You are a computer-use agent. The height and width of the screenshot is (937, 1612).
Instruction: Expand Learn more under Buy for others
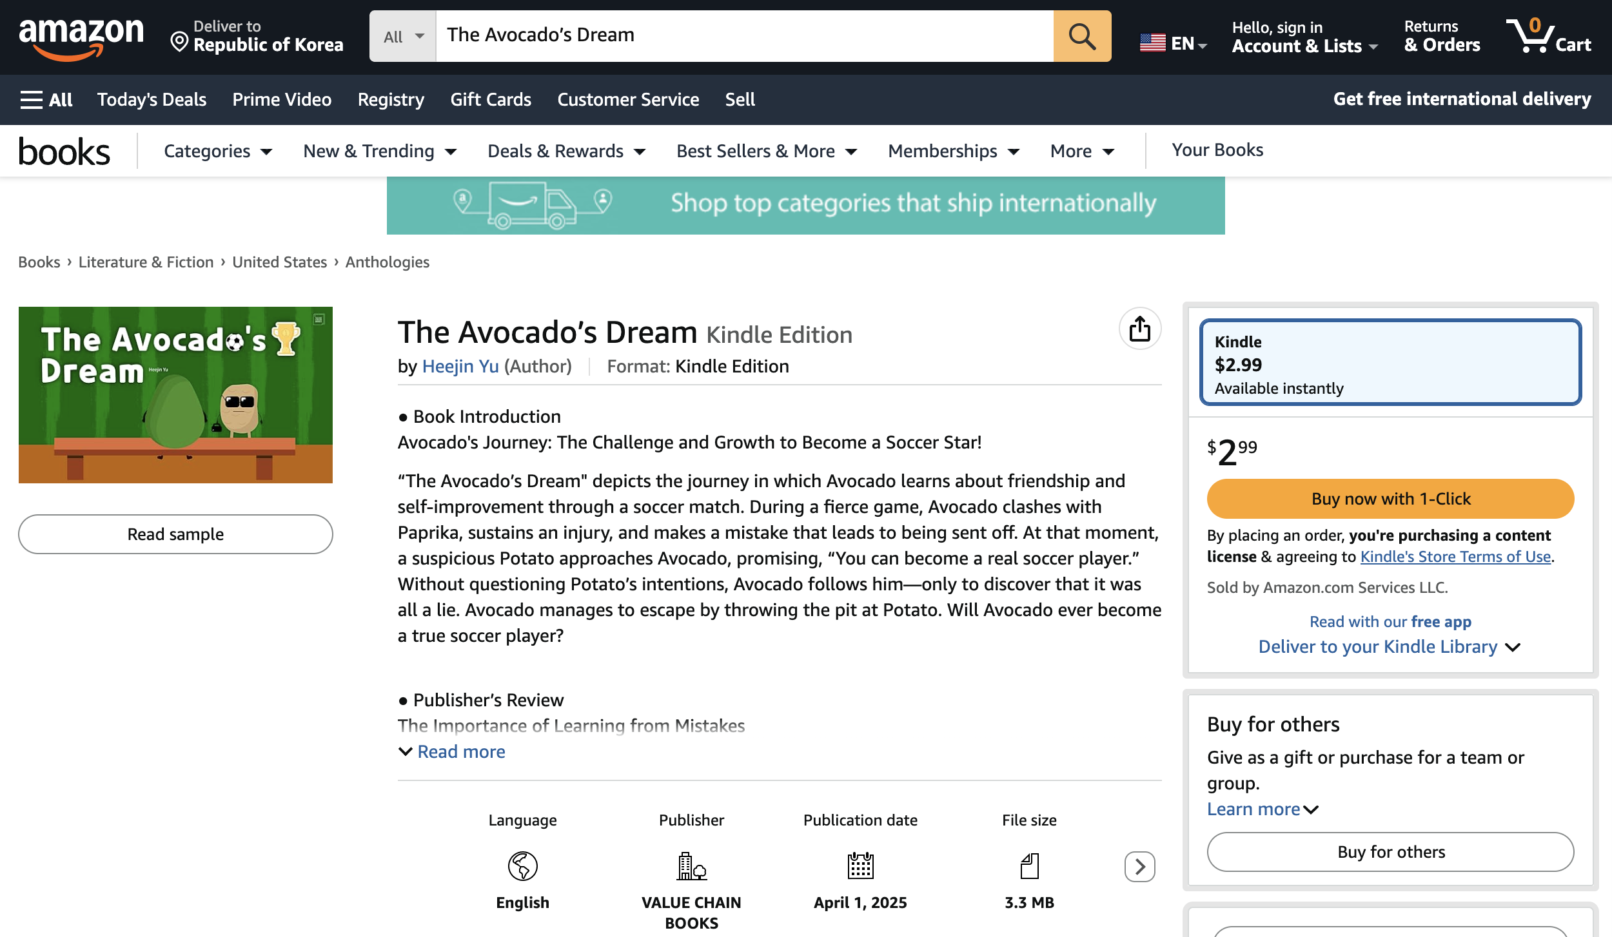(x=1263, y=809)
